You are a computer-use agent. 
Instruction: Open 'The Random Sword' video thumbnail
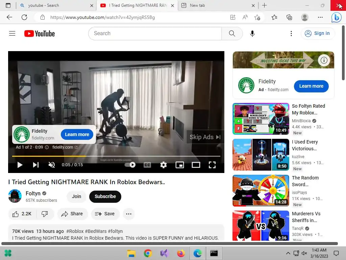pos(261,190)
